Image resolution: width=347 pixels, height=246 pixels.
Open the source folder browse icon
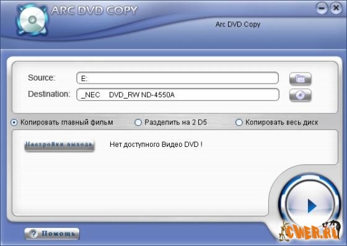(x=301, y=79)
